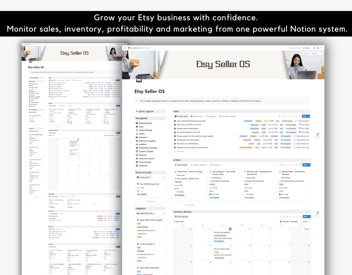This screenshot has height=275, width=352.
Task: Switch to the High Priority tab in Tasks
Action: [197, 116]
